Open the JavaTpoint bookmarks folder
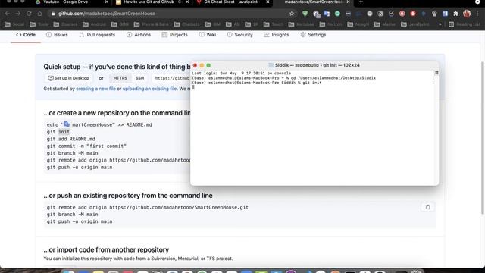The width and height of the screenshot is (485, 273). [415, 24]
